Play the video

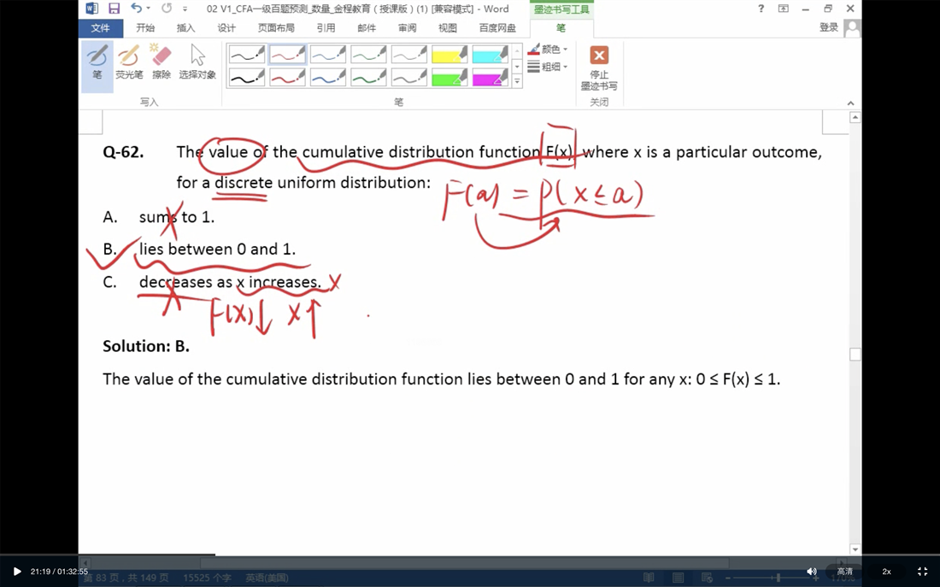[17, 572]
